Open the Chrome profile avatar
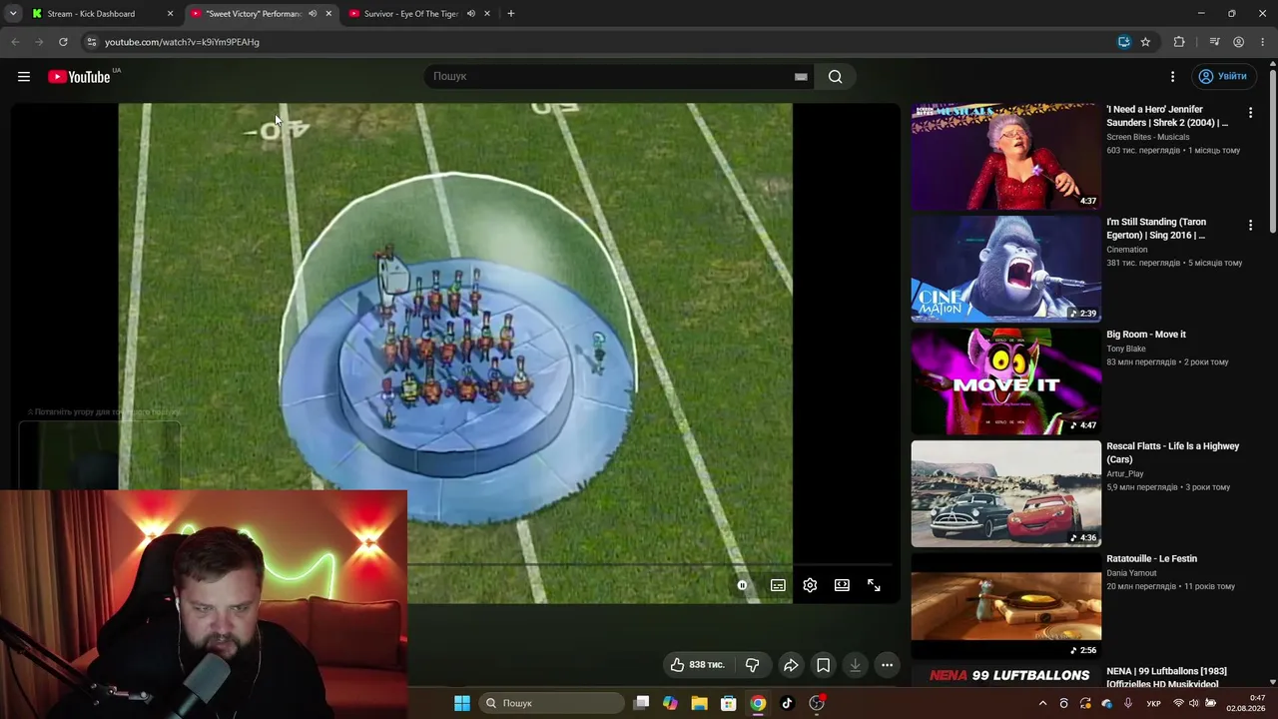Viewport: 1278px width, 719px height. pos(1238,42)
